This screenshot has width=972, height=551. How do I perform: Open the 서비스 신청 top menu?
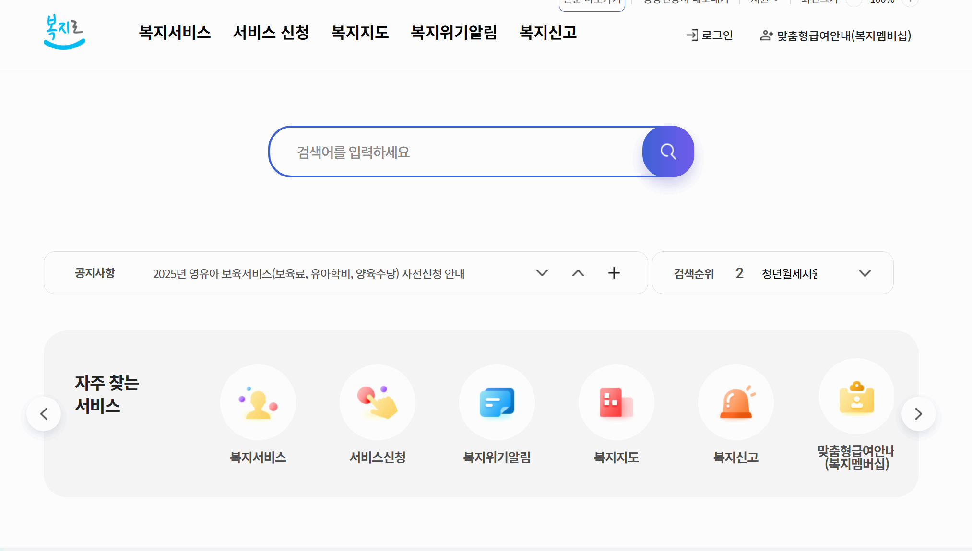click(x=271, y=33)
